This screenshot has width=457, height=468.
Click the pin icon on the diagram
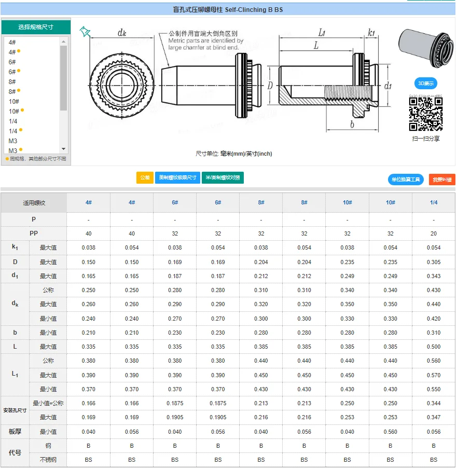[x=85, y=32]
